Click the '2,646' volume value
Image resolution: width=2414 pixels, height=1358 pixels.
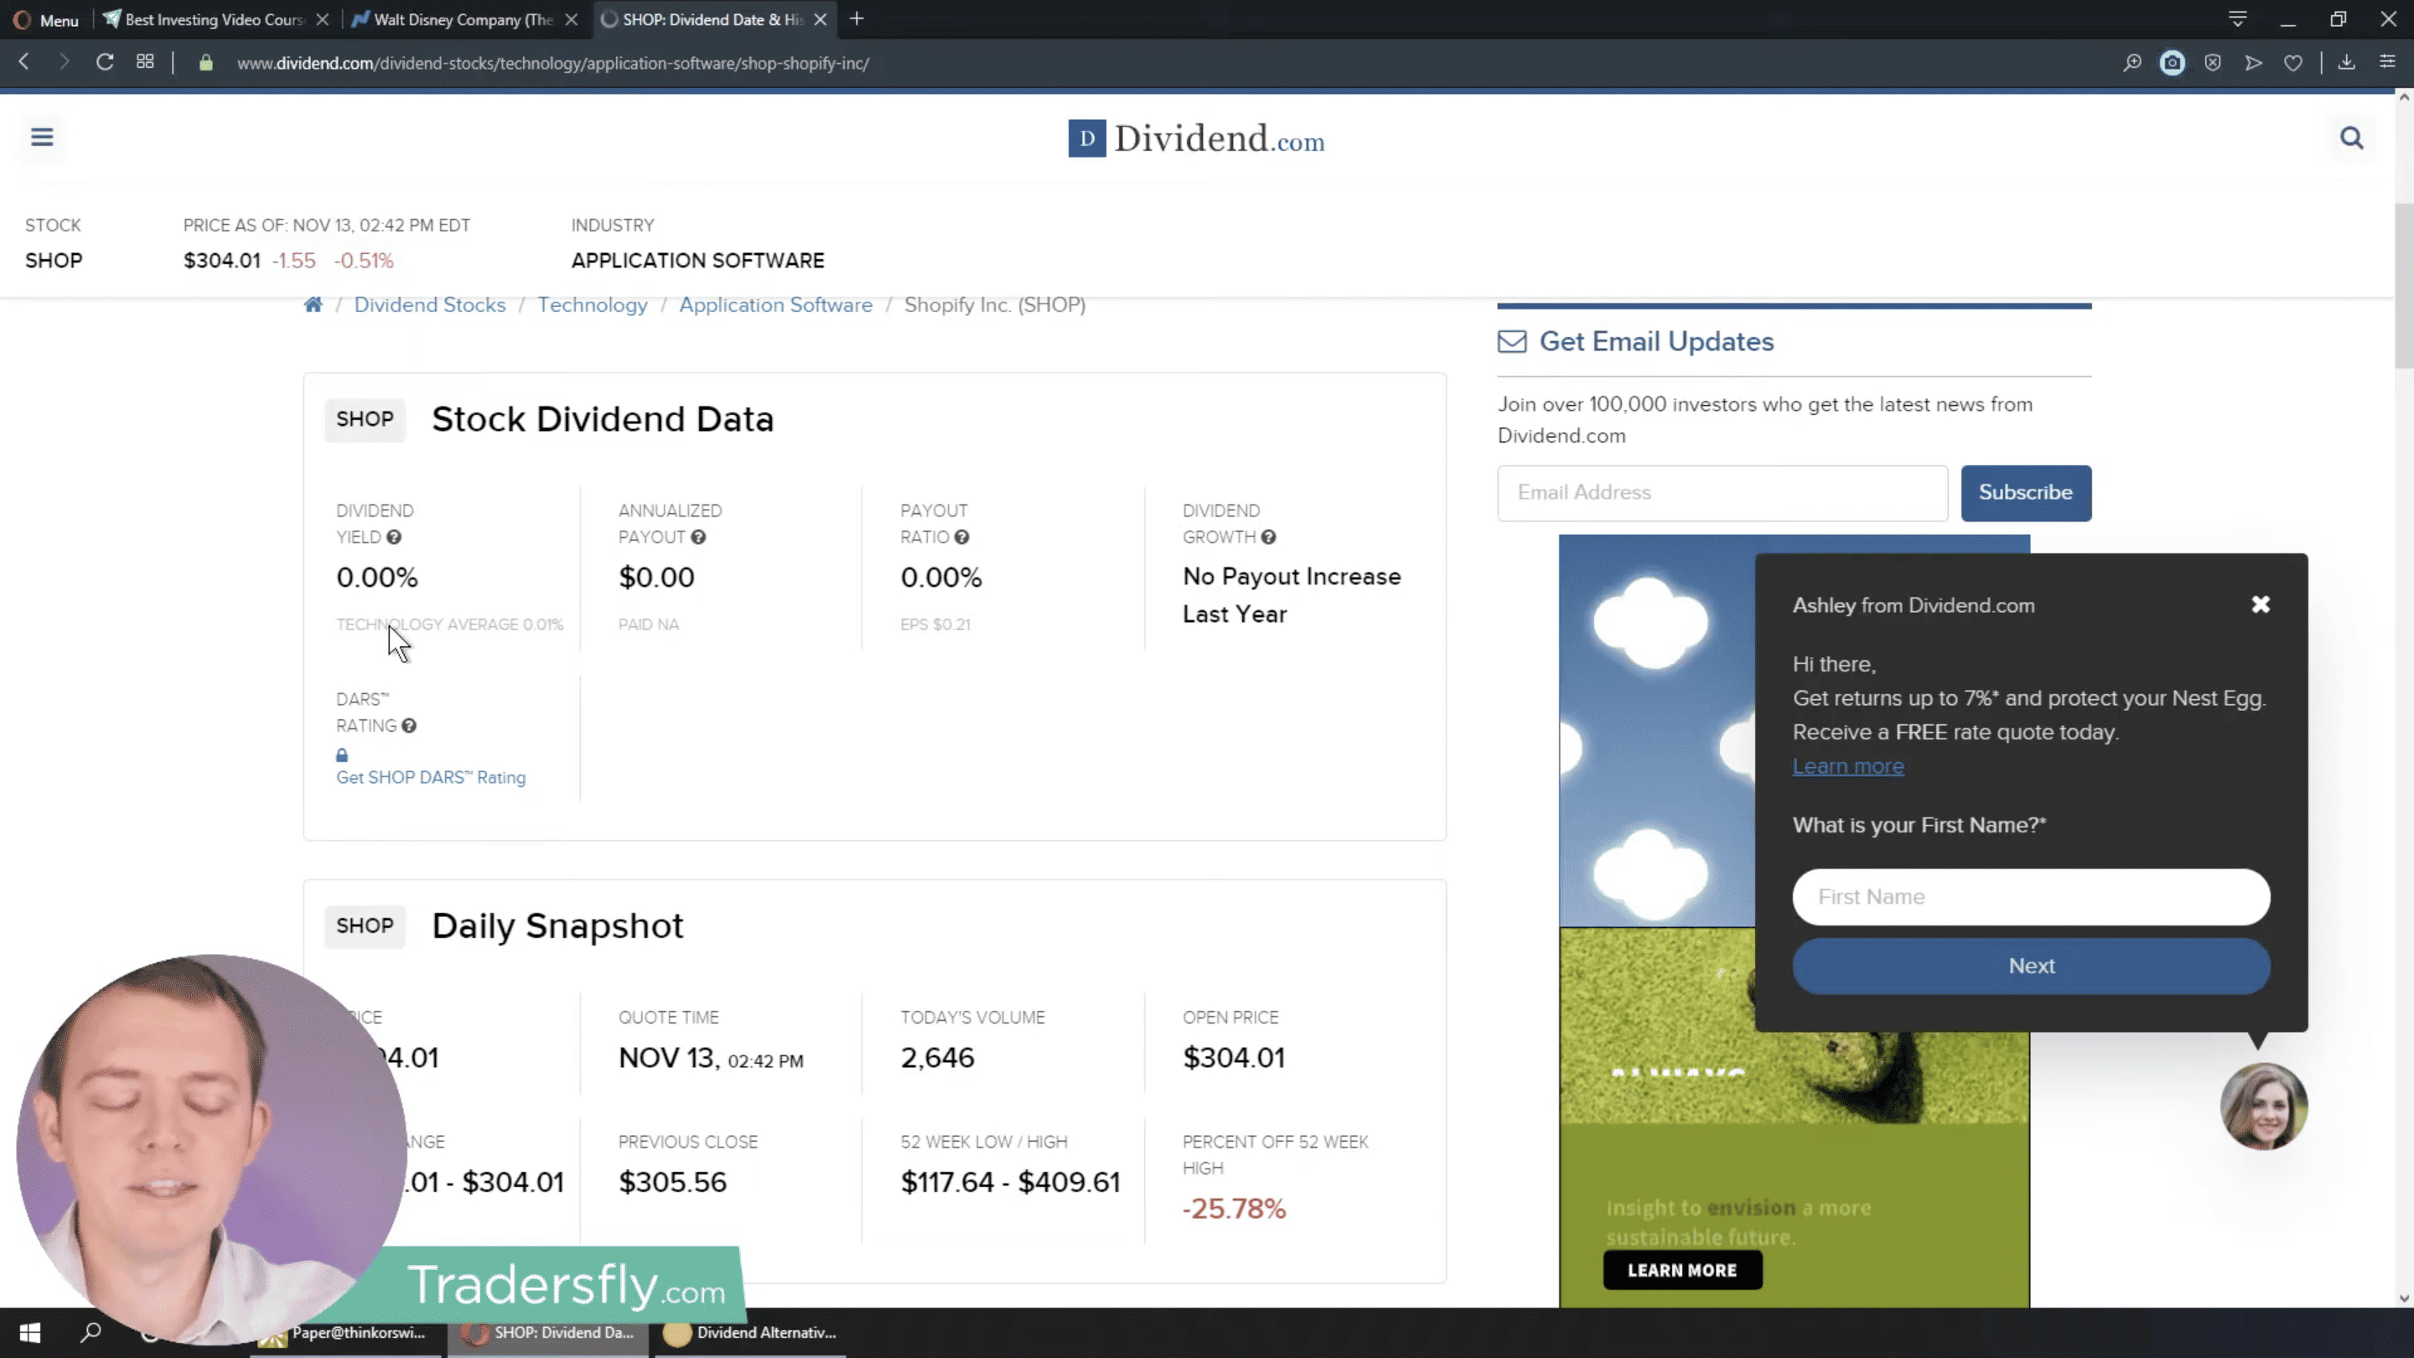pyautogui.click(x=937, y=1058)
